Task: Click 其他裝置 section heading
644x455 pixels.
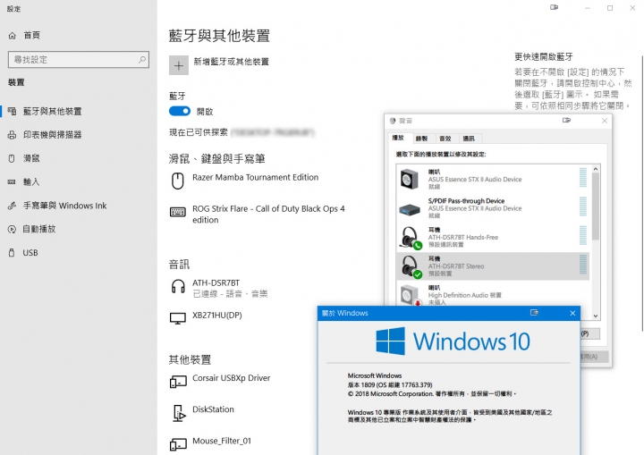Action: pos(190,359)
